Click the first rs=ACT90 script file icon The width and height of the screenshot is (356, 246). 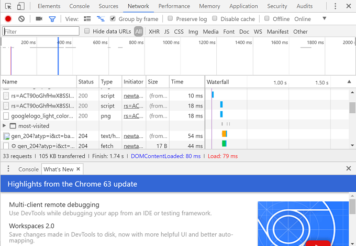click(x=6, y=96)
